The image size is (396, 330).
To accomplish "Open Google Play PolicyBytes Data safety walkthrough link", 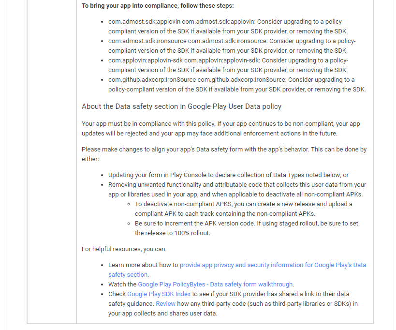I will pos(215,285).
